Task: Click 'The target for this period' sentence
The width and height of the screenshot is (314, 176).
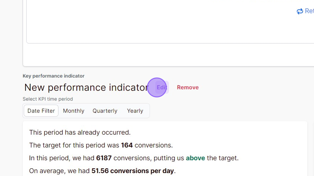Action: (x=74, y=145)
